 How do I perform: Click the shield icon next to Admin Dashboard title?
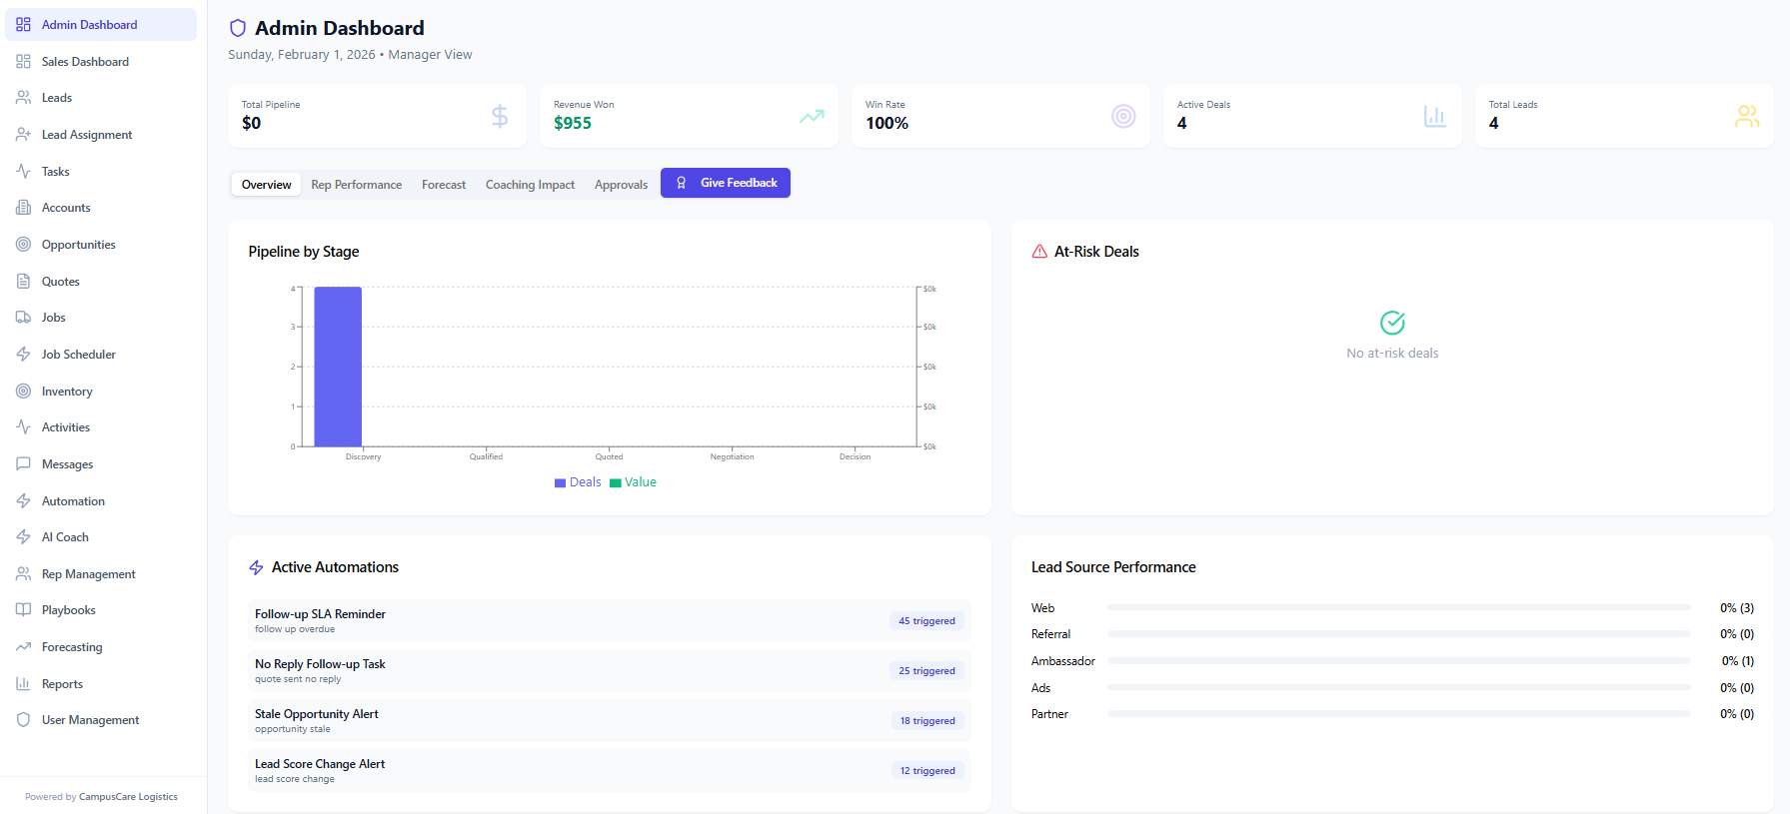point(238,28)
